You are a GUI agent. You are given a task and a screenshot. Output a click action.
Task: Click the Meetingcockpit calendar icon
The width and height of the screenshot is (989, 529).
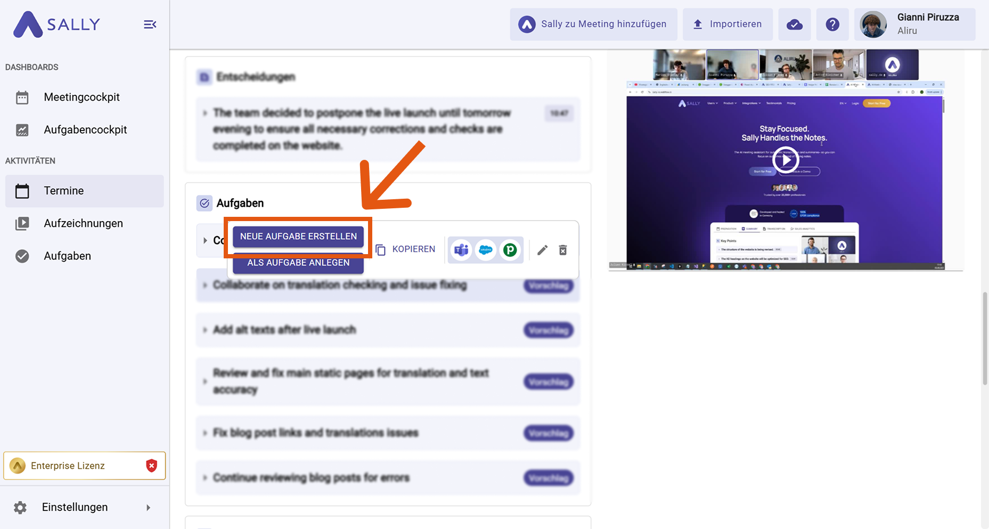pos(22,97)
